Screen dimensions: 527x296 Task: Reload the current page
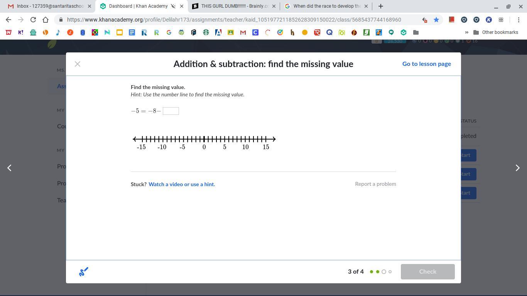(33, 20)
